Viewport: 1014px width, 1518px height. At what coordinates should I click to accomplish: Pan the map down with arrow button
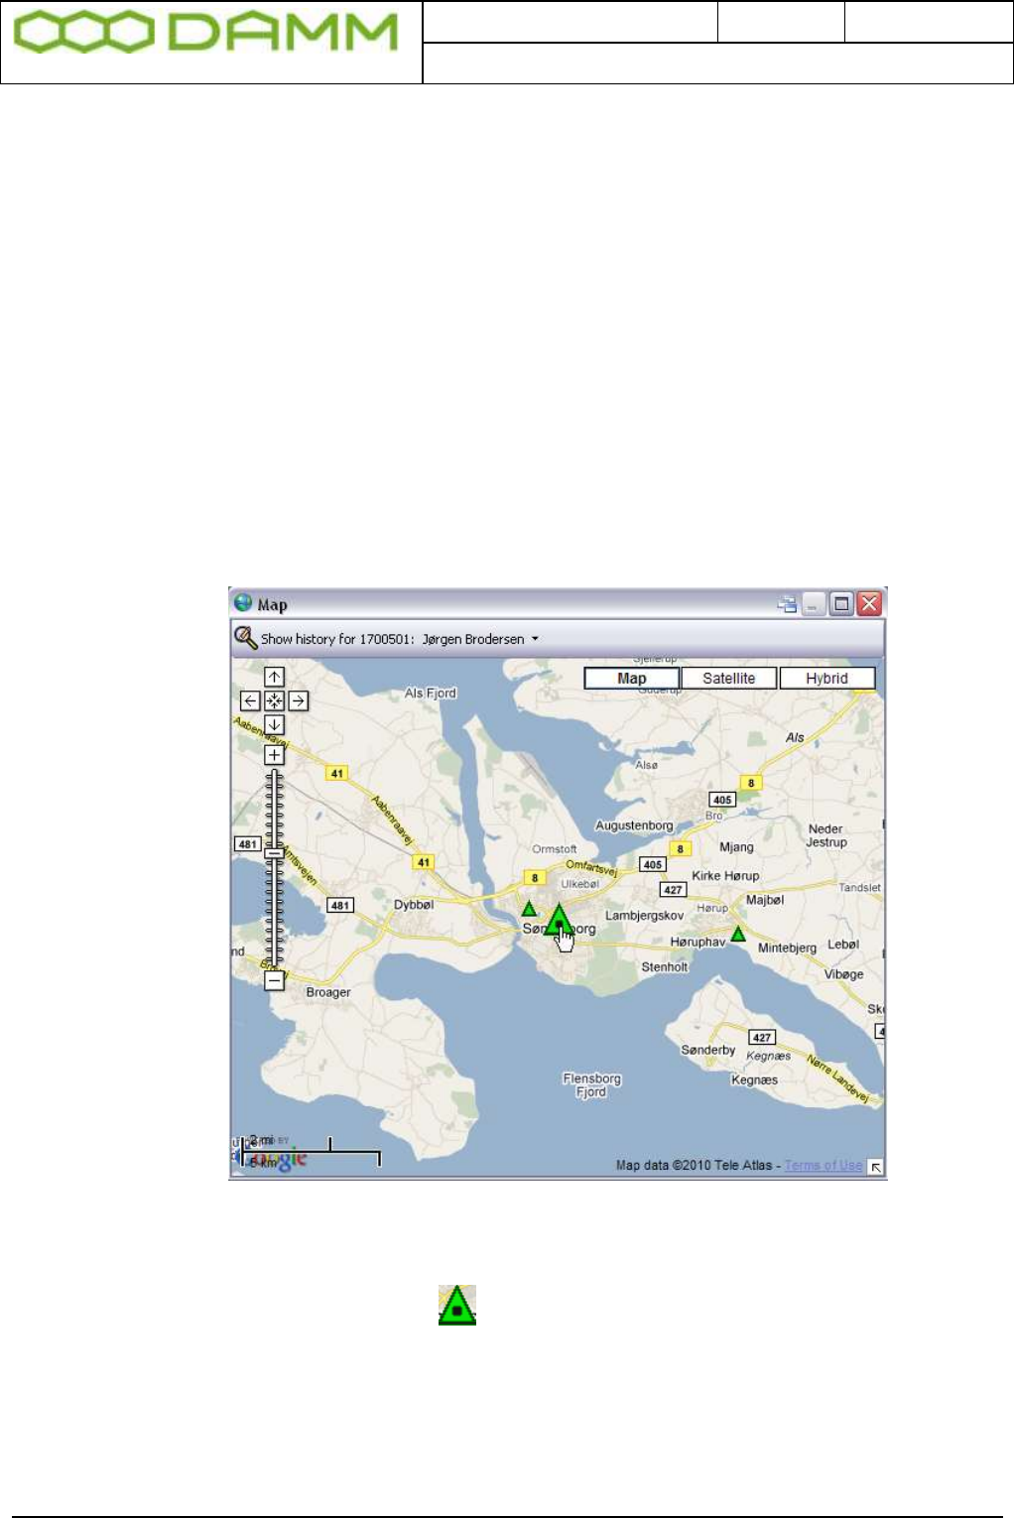pyautogui.click(x=274, y=725)
